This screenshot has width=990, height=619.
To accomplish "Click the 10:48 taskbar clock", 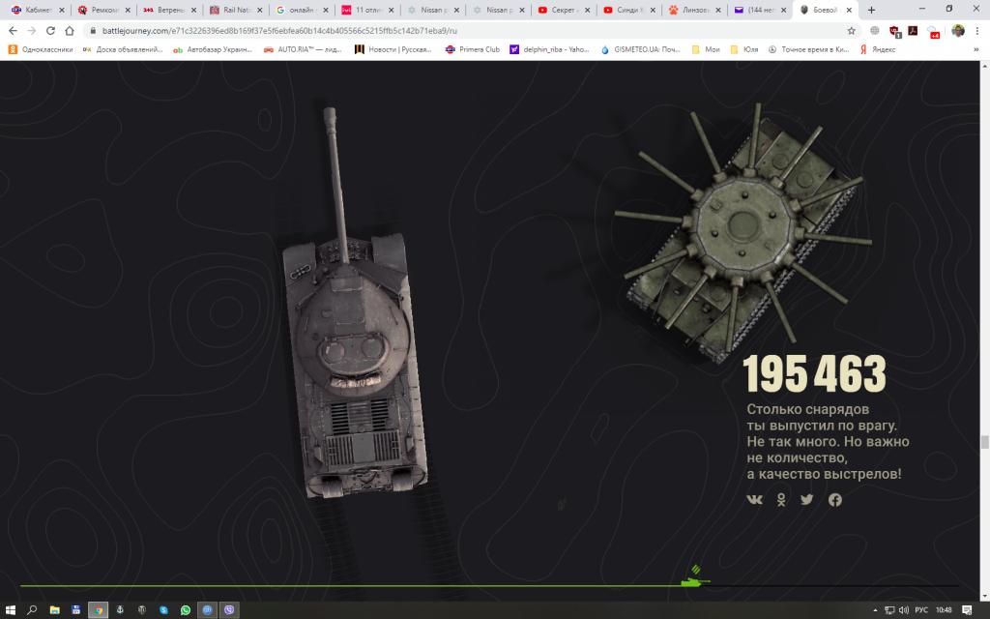I will pyautogui.click(x=944, y=610).
